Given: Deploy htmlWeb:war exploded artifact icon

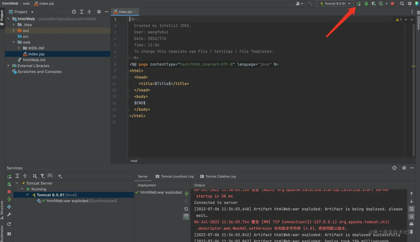Looking at the screenshot, I should (x=186, y=193).
